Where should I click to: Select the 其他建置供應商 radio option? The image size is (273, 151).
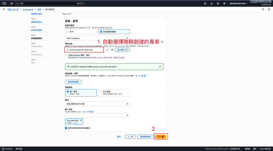101,32
